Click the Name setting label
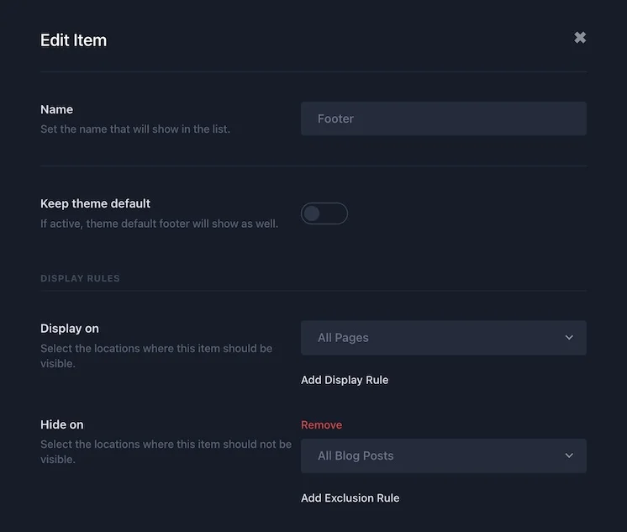 [56, 109]
